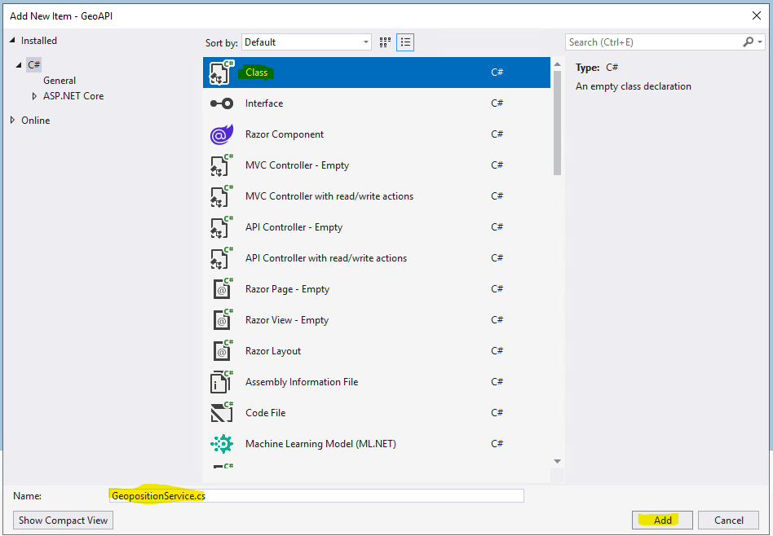This screenshot has height=536, width=773.
Task: Select the General tree item
Action: 60,81
